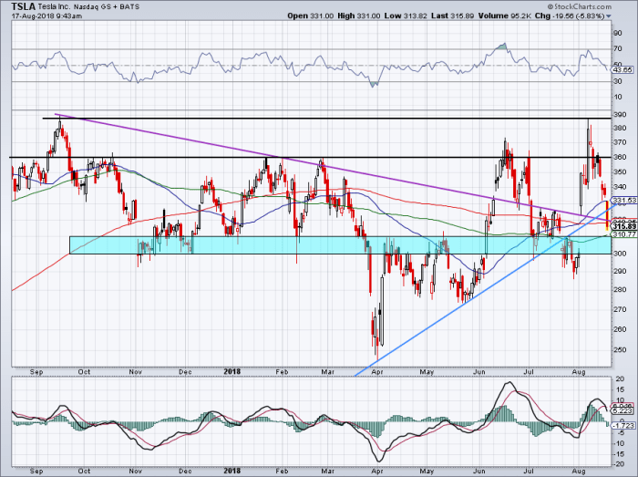Click 'Jun' on the price chart date axis
Viewport: 638px width, 477px height.
[479, 371]
